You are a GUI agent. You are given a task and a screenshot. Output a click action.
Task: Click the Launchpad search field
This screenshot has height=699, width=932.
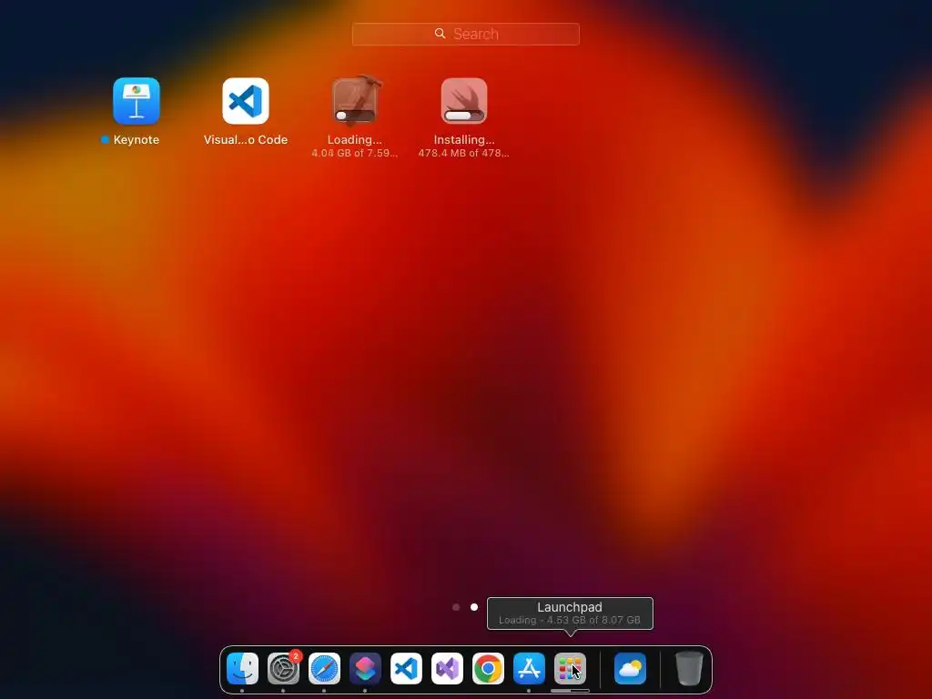click(465, 34)
